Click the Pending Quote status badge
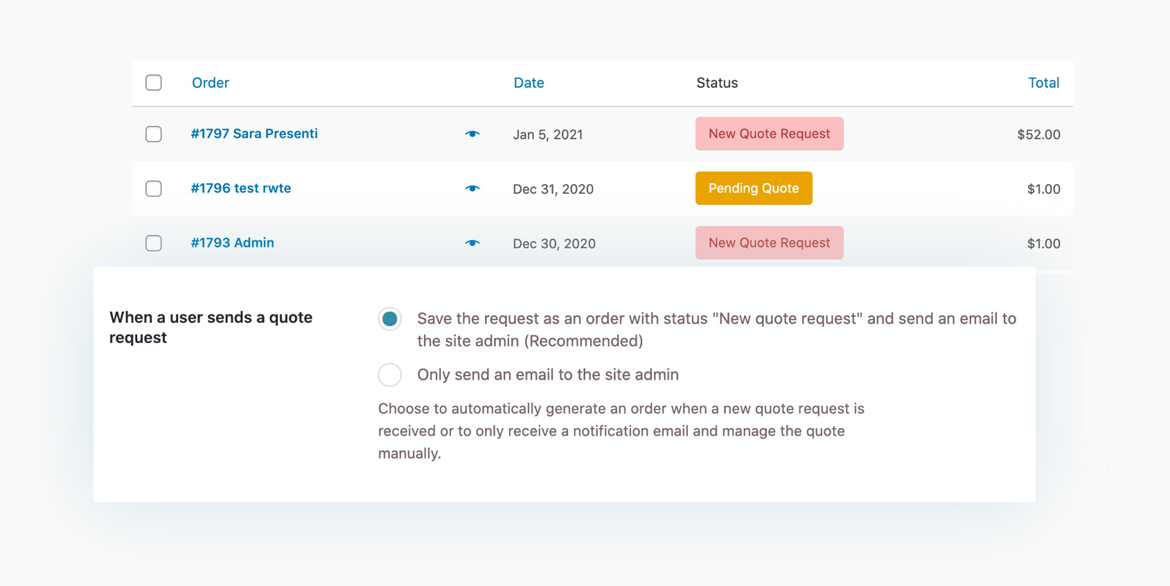Viewport: 1170px width, 586px height. pos(754,188)
